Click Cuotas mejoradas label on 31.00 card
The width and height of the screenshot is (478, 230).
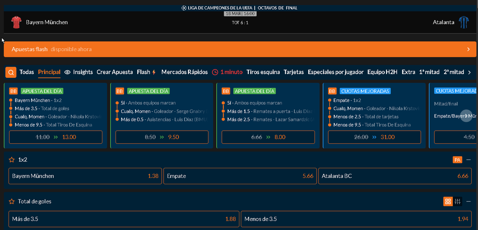pos(365,91)
